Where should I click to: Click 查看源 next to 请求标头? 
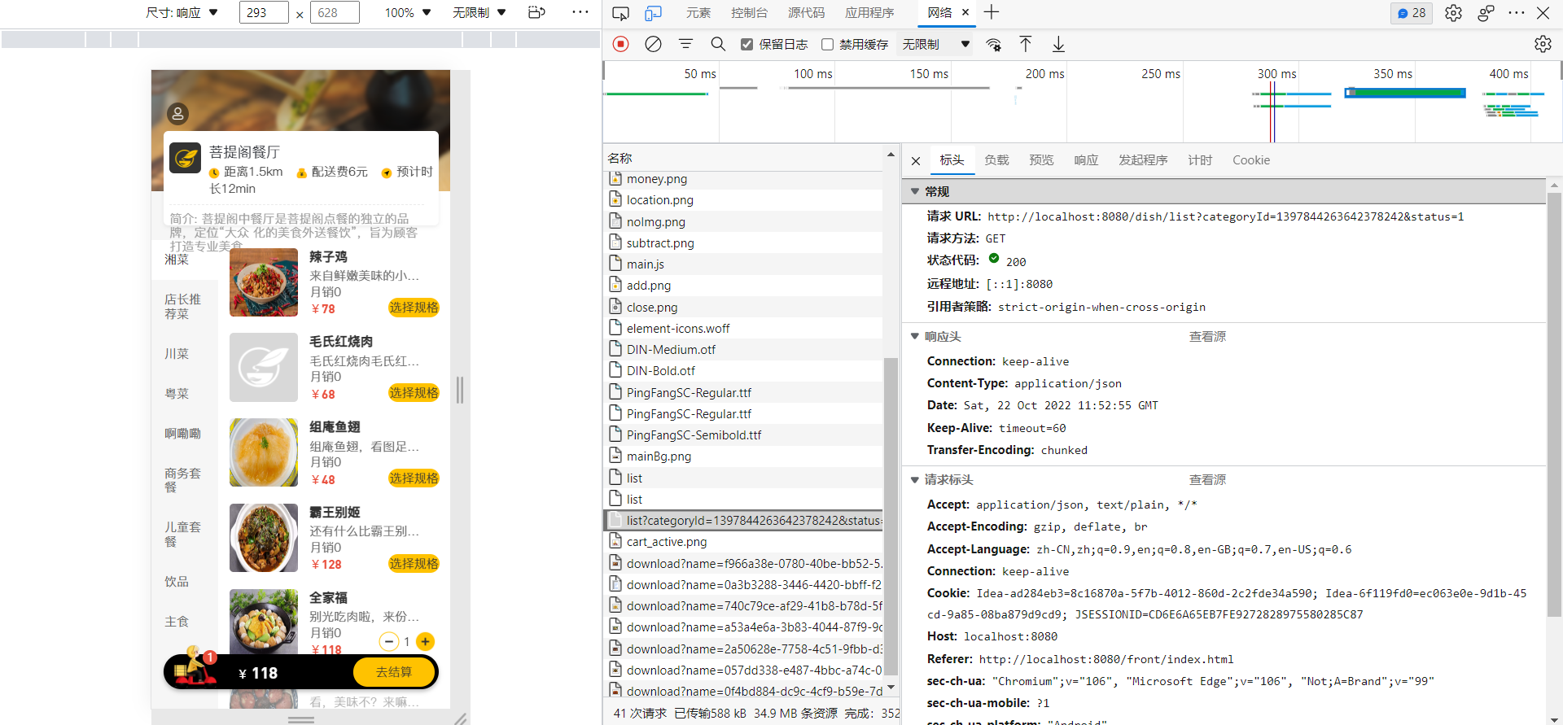1207,479
